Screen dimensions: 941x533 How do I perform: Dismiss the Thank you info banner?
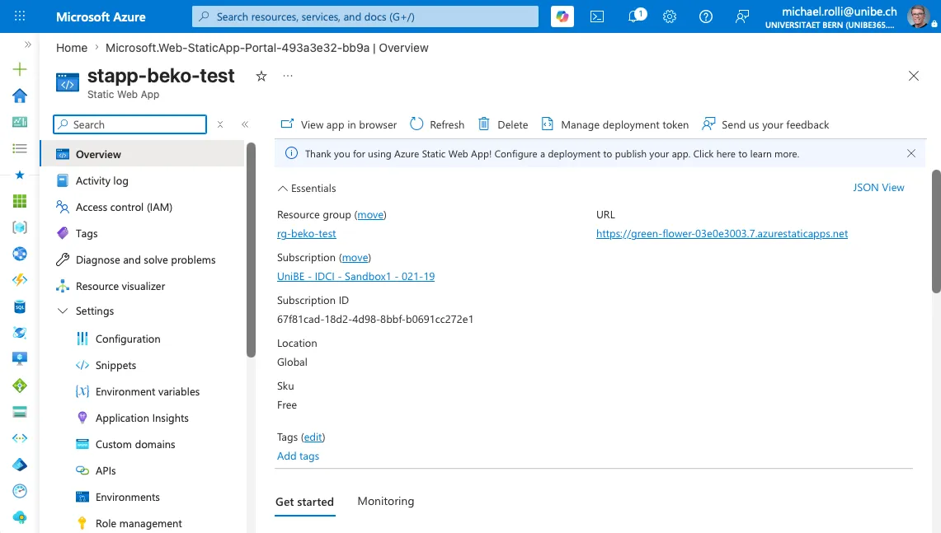911,153
